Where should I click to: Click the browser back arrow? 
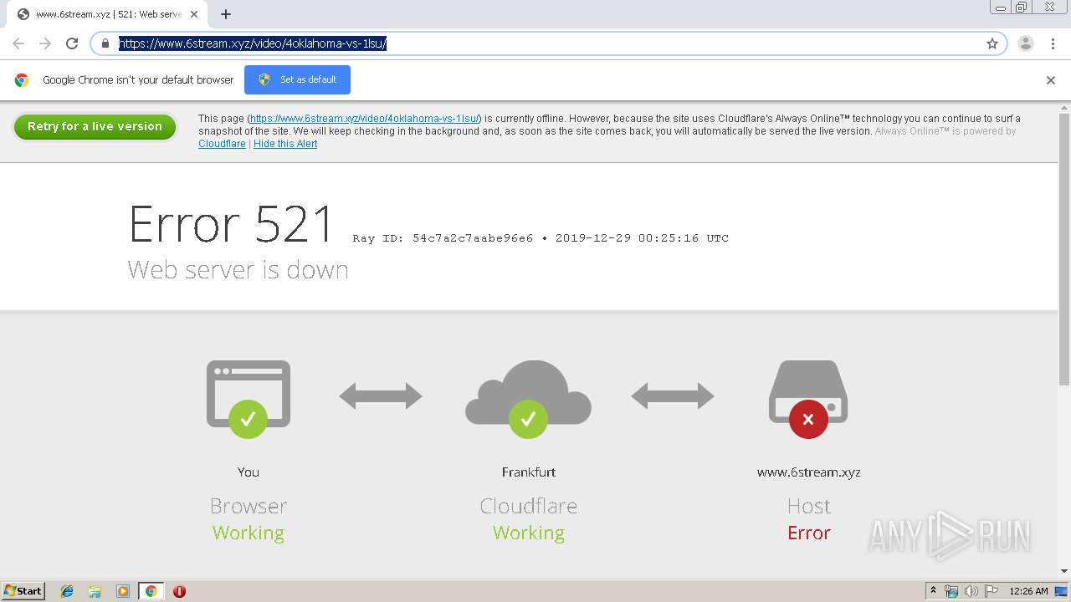click(x=18, y=43)
